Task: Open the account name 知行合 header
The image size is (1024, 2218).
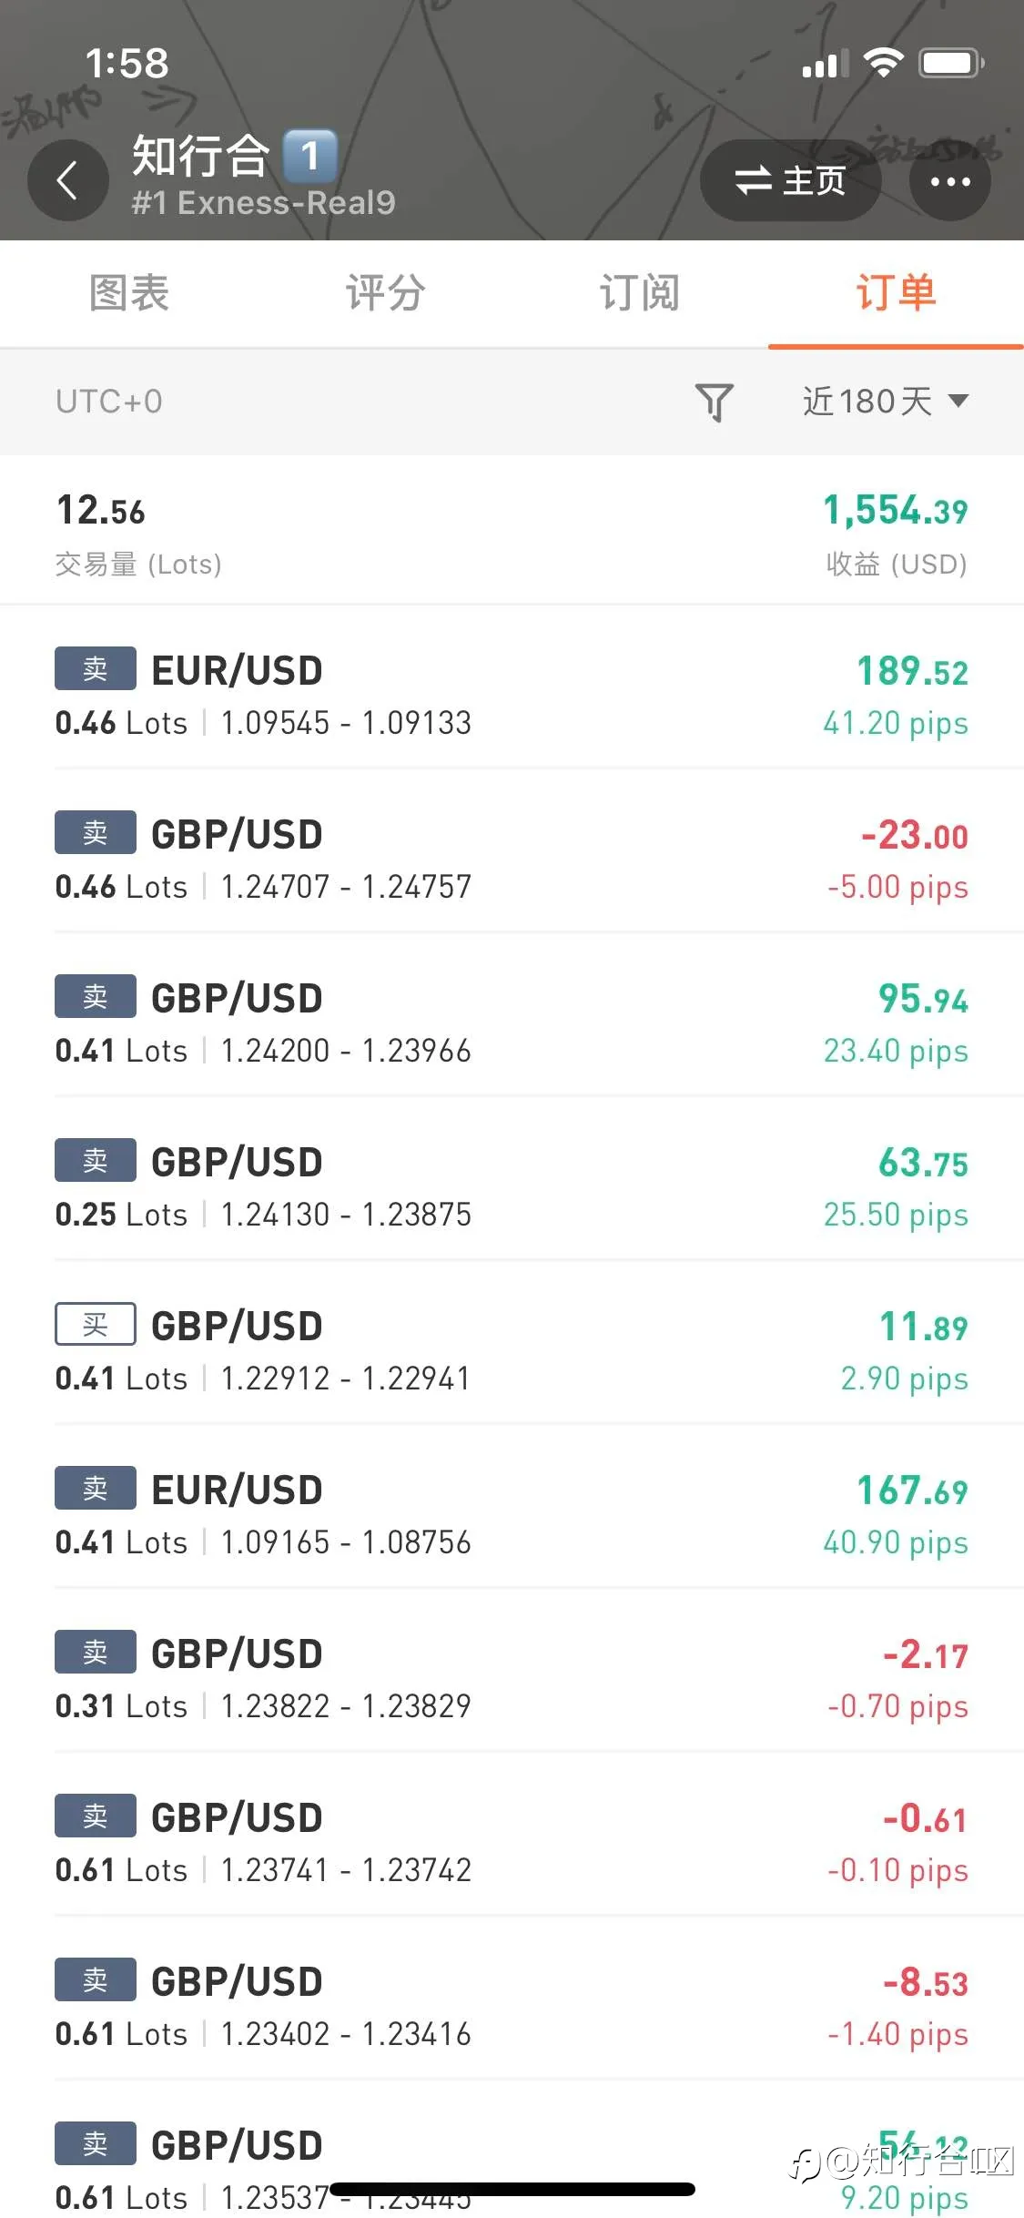Action: (200, 155)
